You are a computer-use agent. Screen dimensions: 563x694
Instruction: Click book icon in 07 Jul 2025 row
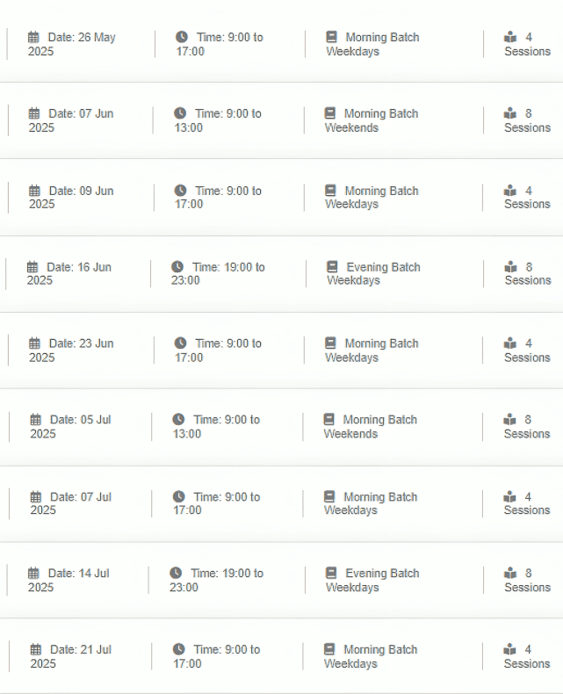click(x=329, y=496)
